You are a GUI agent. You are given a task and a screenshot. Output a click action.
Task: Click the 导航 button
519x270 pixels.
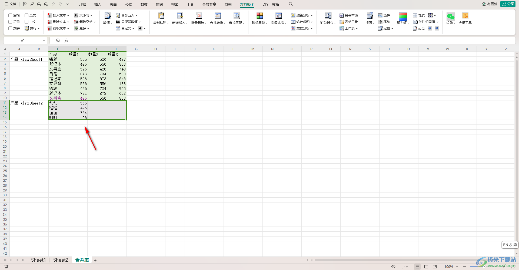[419, 15]
